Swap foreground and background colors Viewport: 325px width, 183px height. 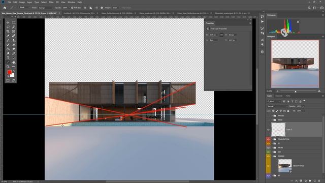(x=14, y=71)
